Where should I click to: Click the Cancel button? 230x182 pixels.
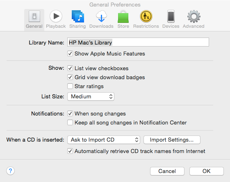(x=167, y=171)
